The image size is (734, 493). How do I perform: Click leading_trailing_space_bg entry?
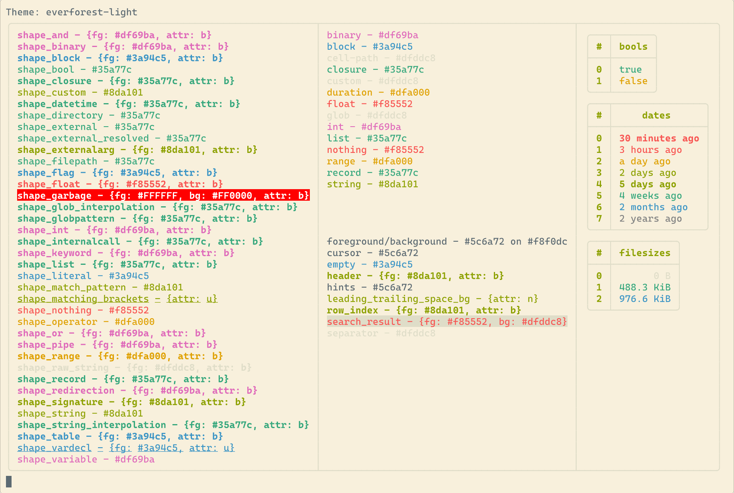(433, 299)
